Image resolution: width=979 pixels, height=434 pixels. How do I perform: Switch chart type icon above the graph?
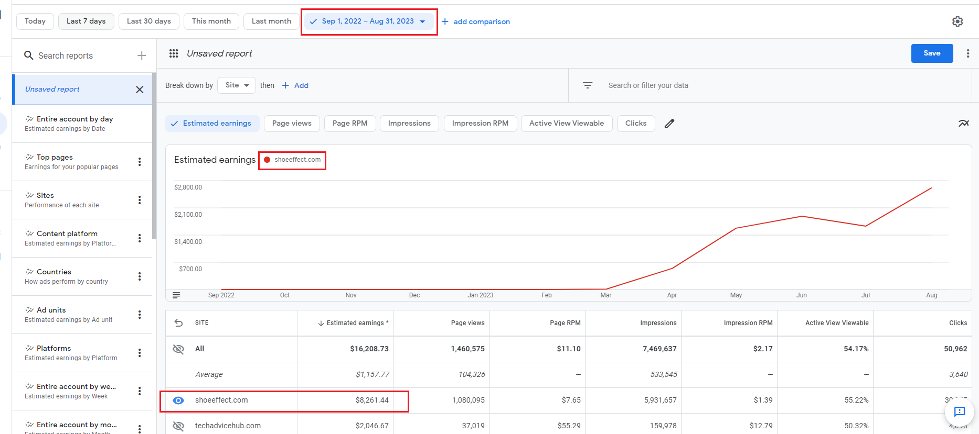pos(964,124)
